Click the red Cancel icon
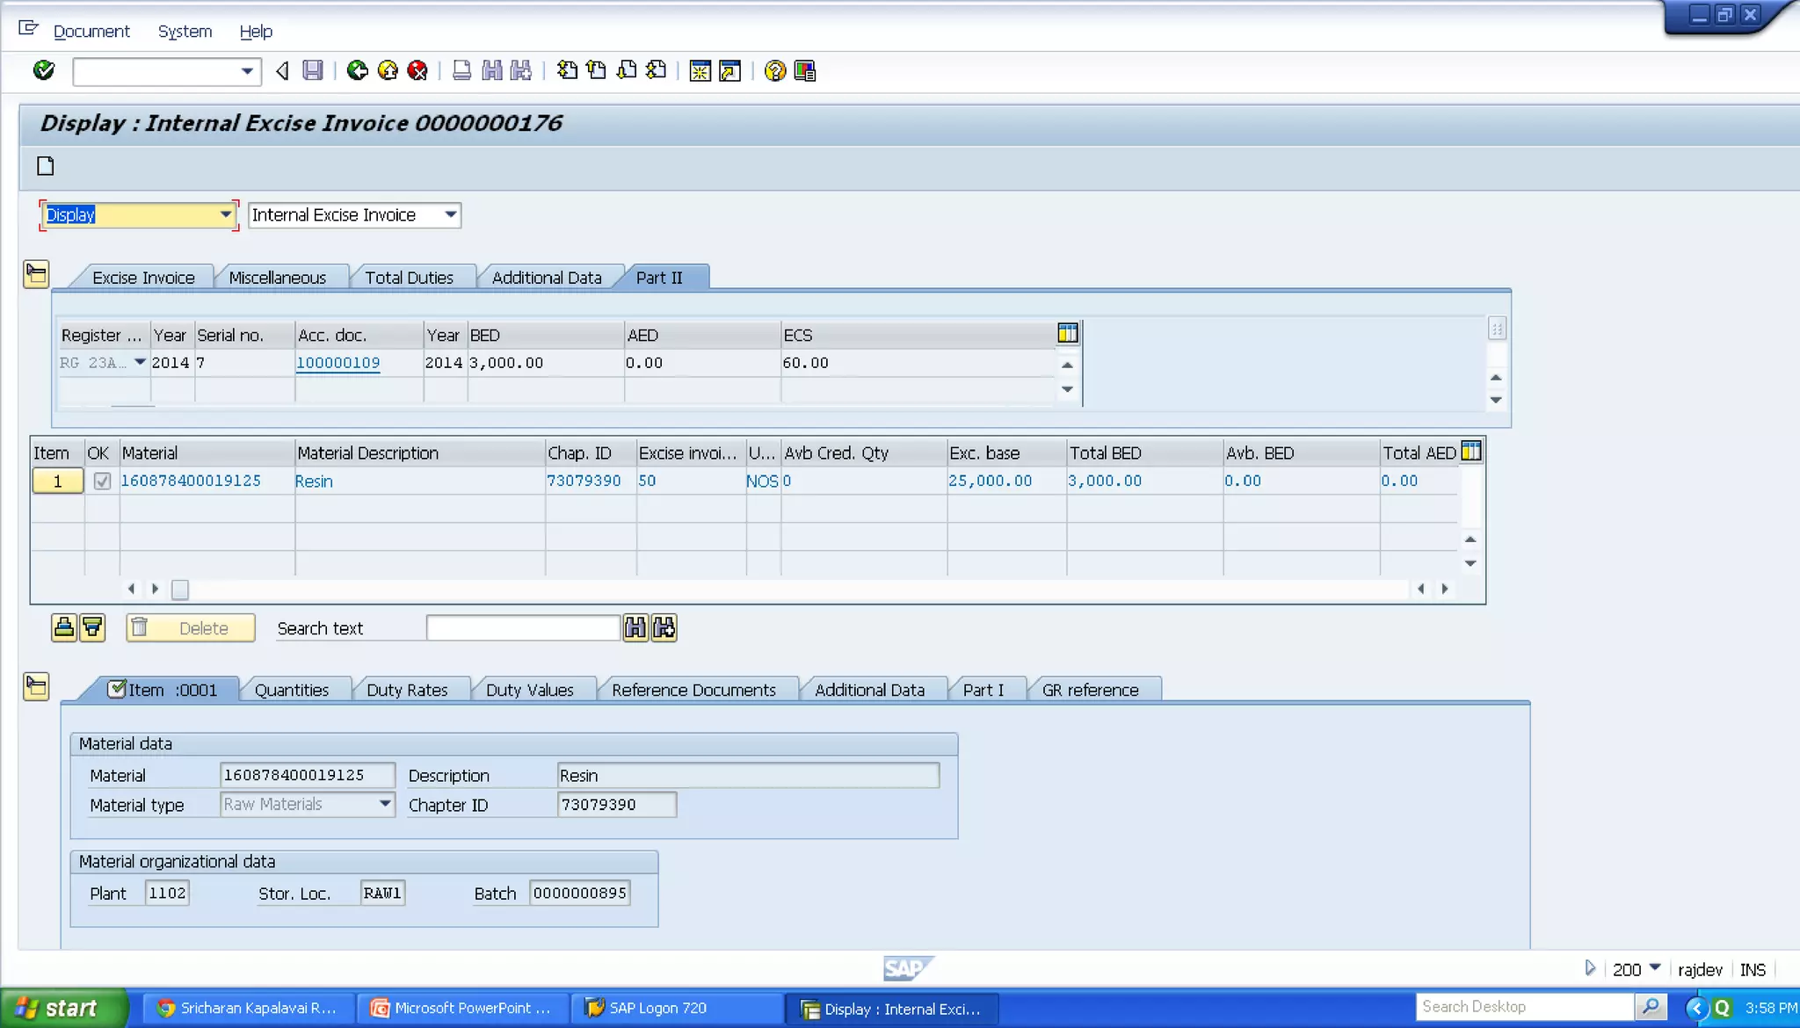This screenshot has width=1800, height=1028. pyautogui.click(x=417, y=70)
